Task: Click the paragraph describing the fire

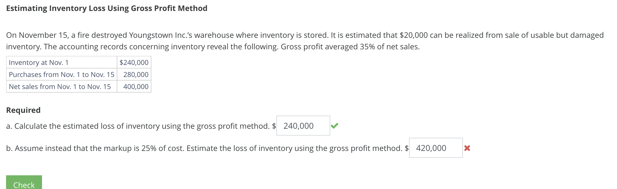Action: (302, 41)
